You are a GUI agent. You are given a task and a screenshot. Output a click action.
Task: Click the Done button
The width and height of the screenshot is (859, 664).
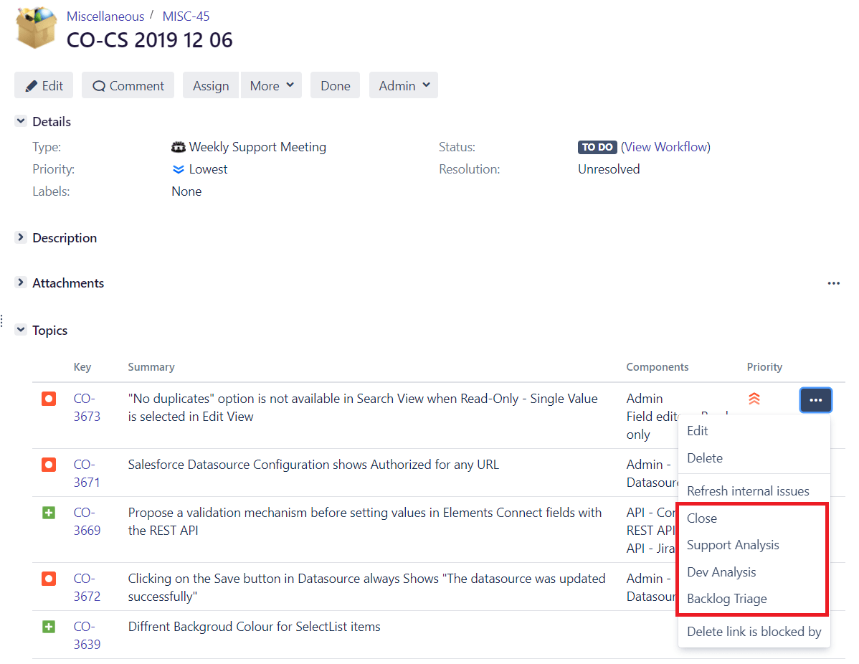tap(335, 85)
